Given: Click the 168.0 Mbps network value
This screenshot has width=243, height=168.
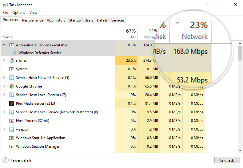Looking at the screenshot, I should tap(190, 52).
